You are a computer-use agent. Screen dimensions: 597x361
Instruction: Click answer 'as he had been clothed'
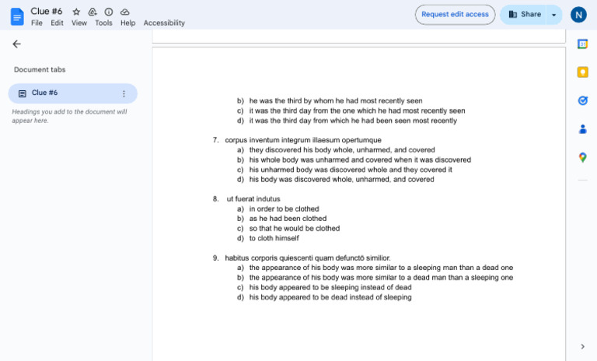[288, 219]
